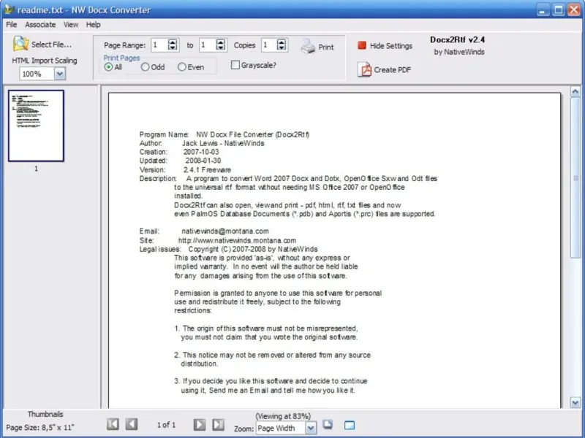Screen dimensions: 585x438
Task: Go to previous page arrow button
Action: [x=132, y=424]
